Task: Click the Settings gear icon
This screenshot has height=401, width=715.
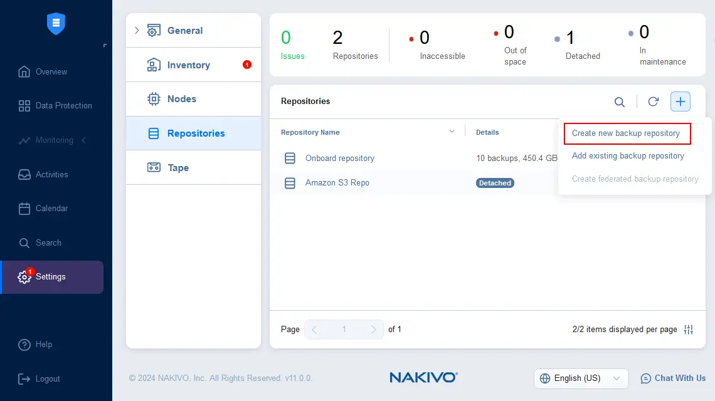Action: (x=24, y=276)
